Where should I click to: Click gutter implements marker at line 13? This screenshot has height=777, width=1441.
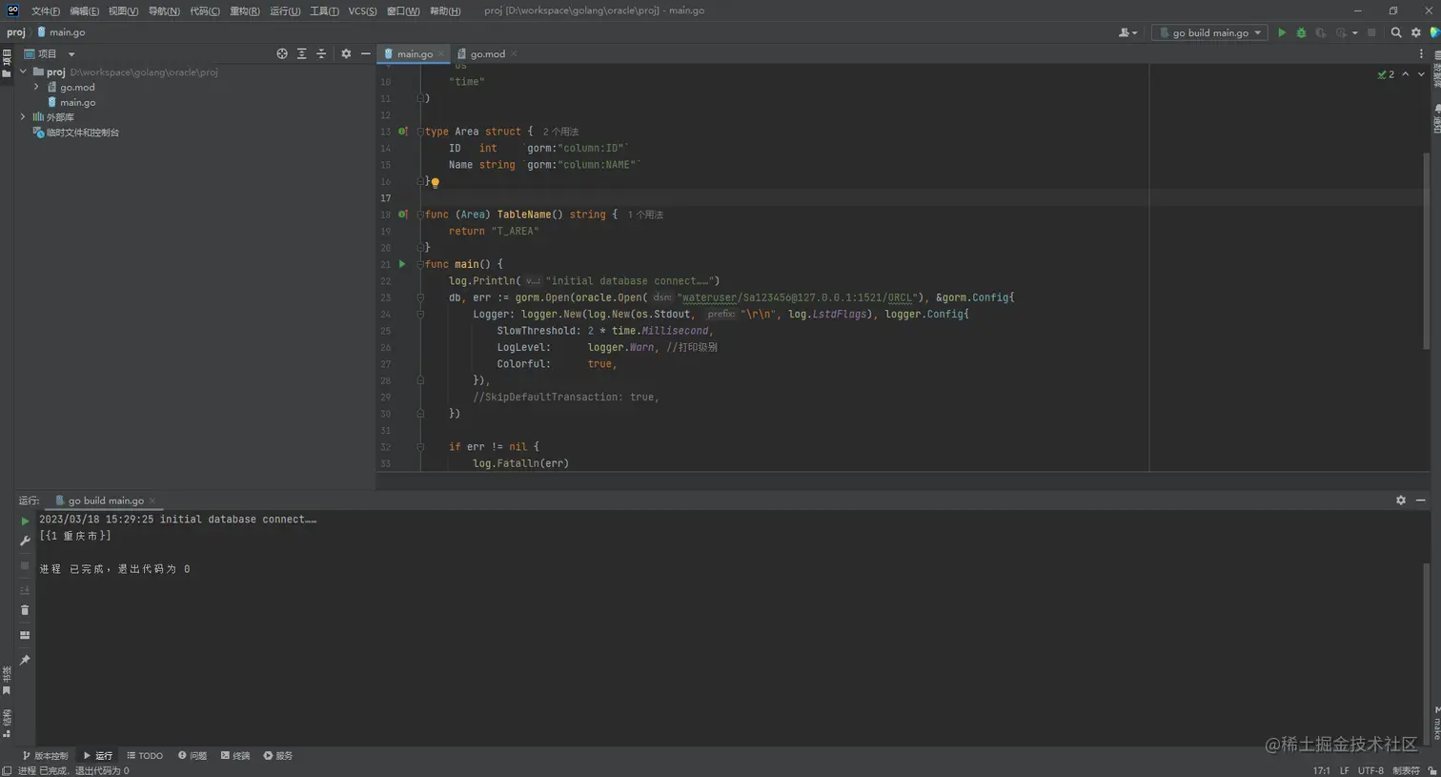402,132
